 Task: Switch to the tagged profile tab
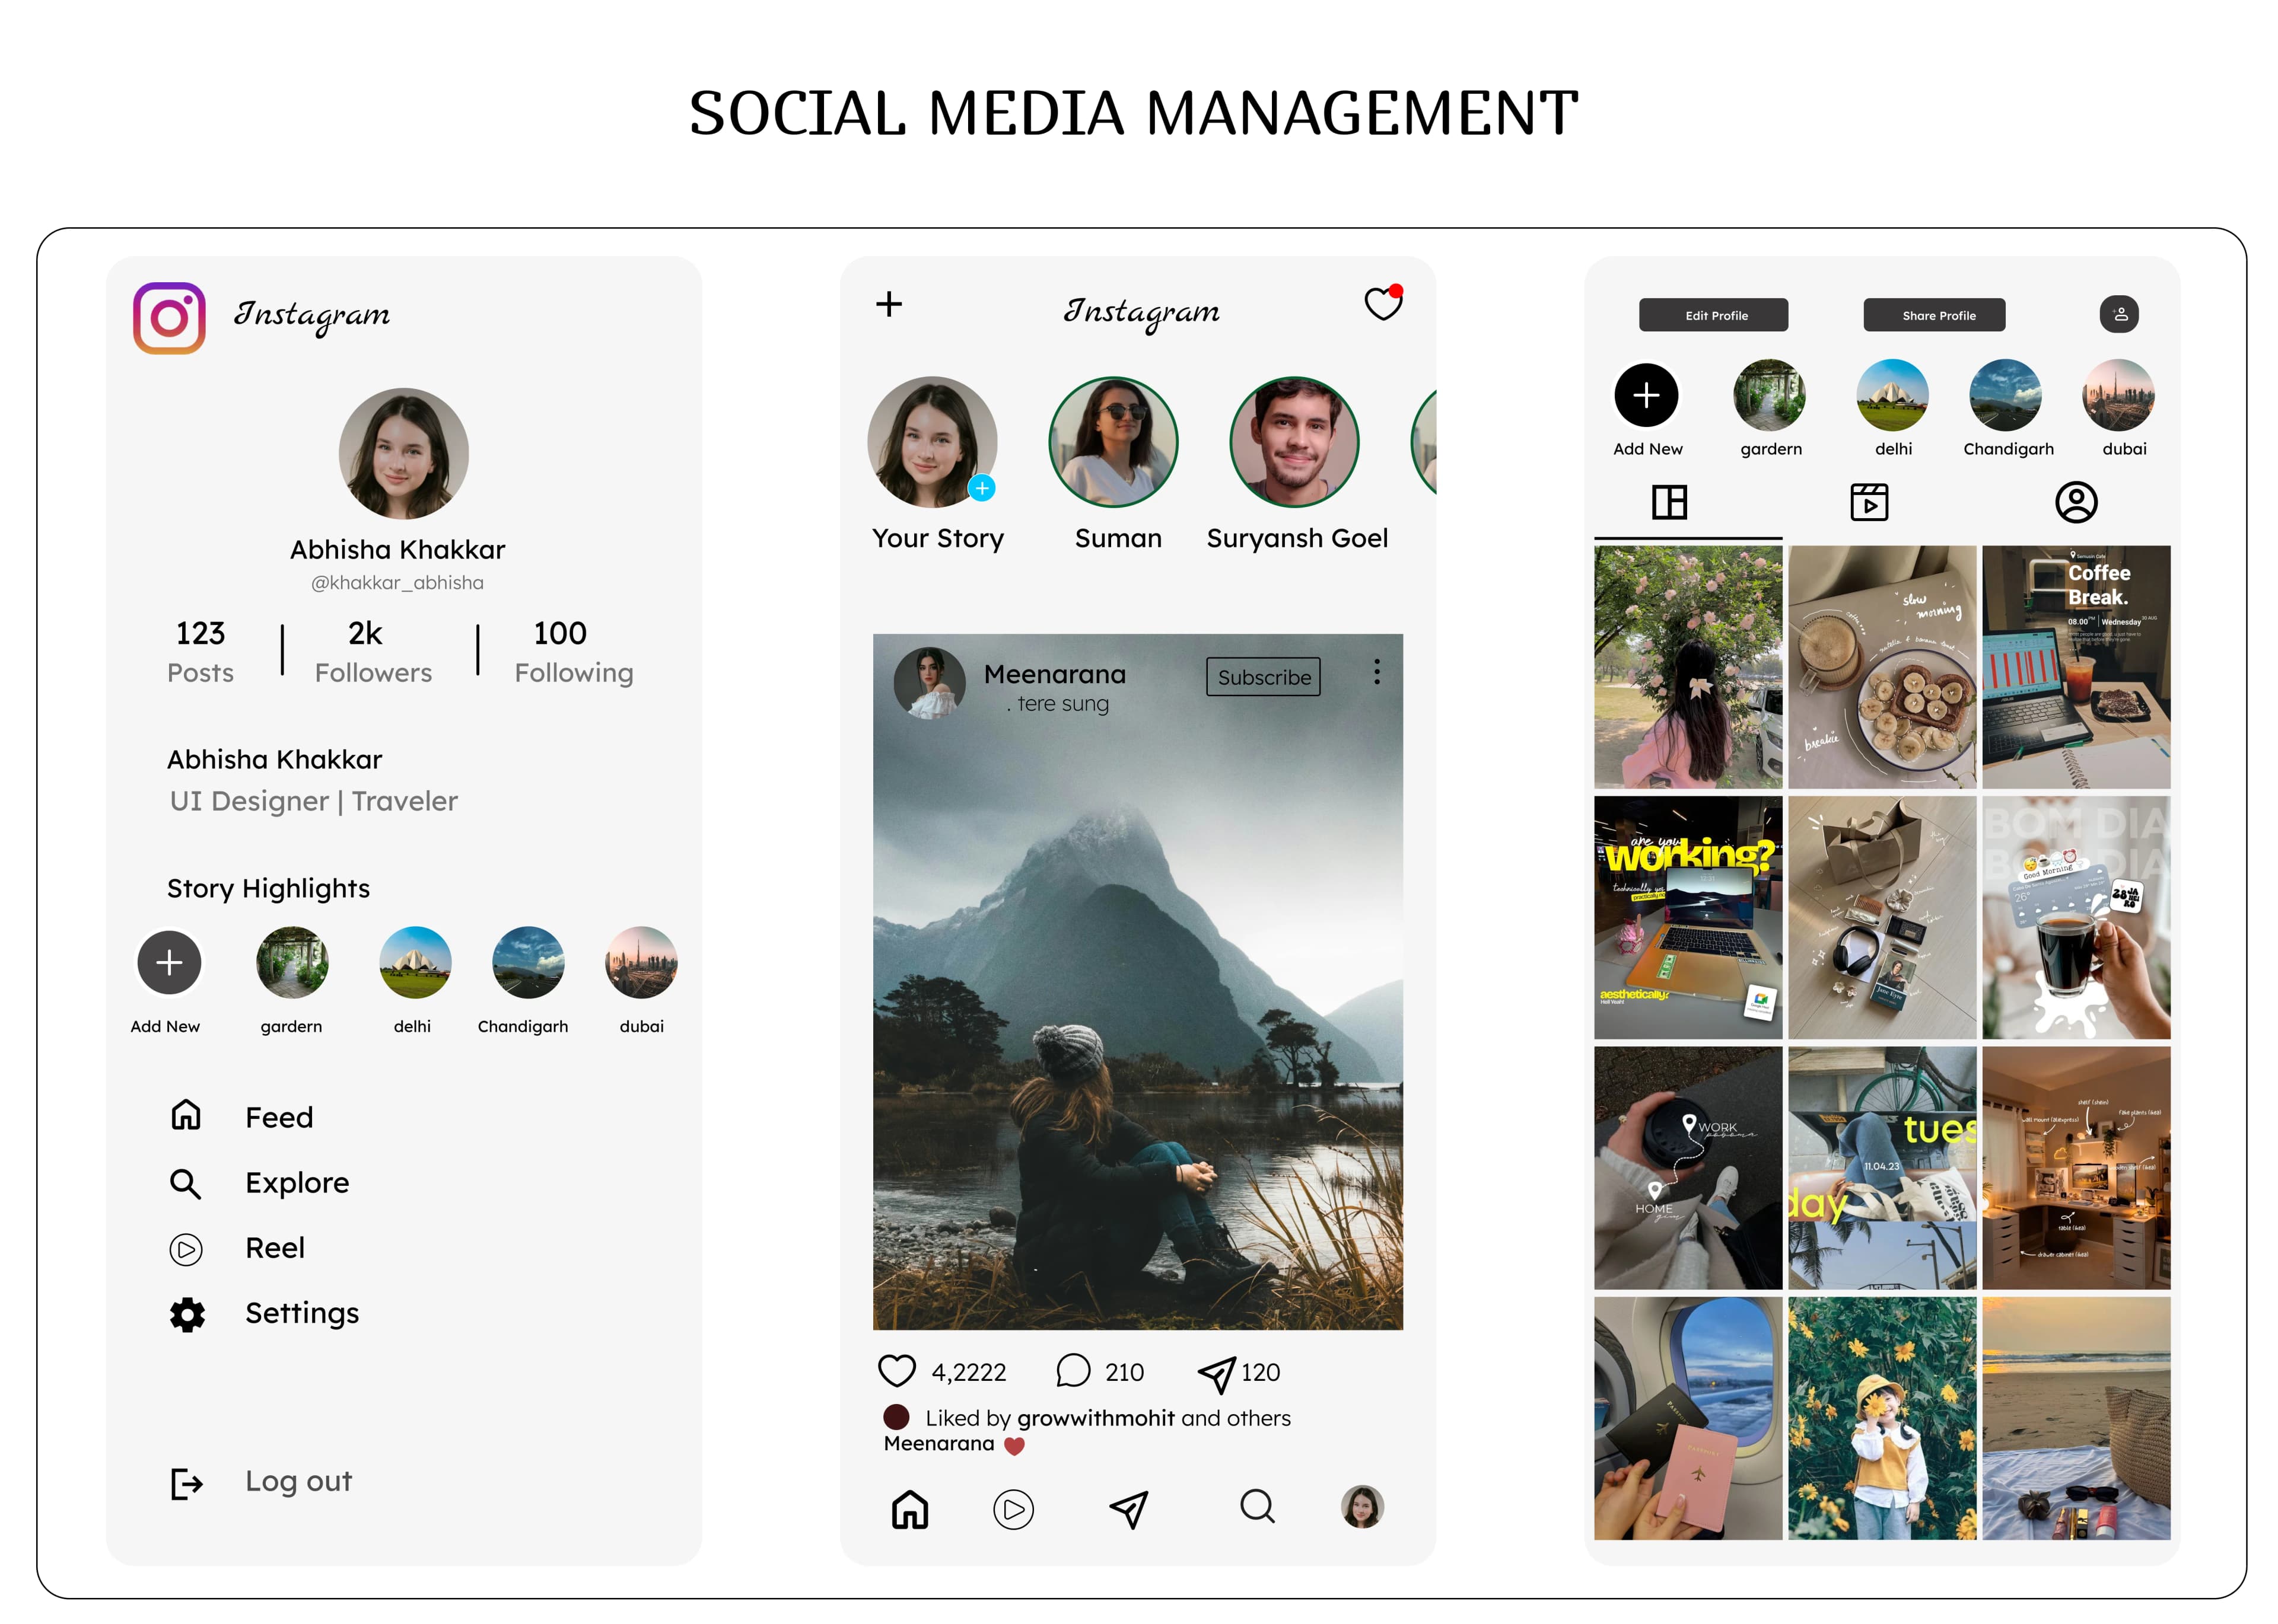pos(2077,503)
